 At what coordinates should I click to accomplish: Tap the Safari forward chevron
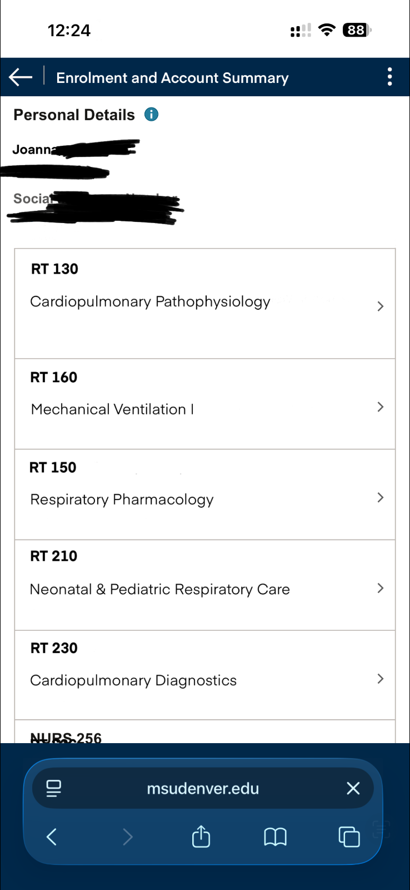coord(128,837)
